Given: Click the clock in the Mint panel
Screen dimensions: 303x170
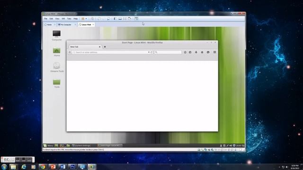Looking at the screenshot, I should tap(239, 145).
